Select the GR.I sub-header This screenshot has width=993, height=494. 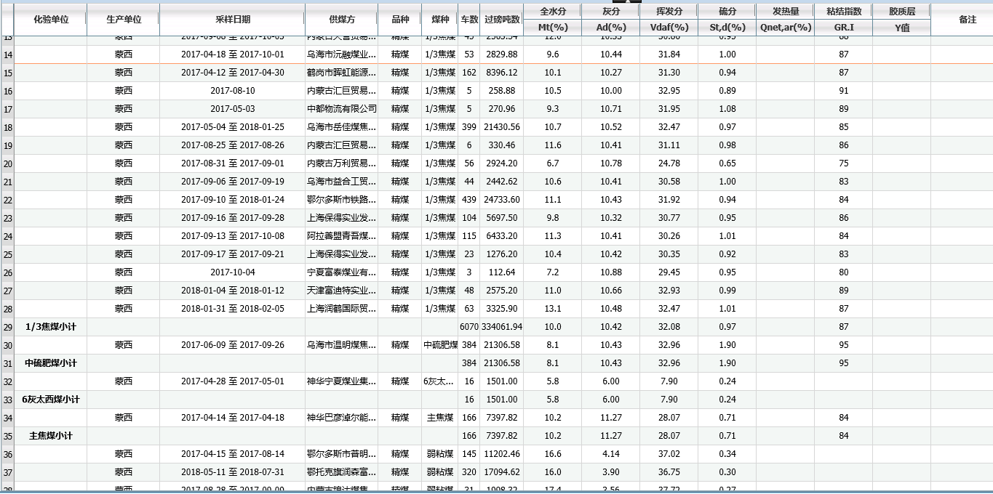tap(843, 28)
